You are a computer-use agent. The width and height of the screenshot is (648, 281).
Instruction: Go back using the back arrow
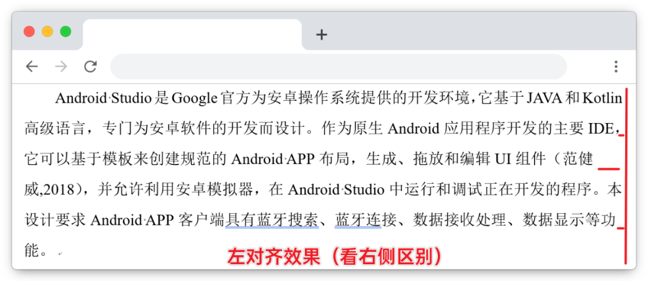[x=32, y=66]
